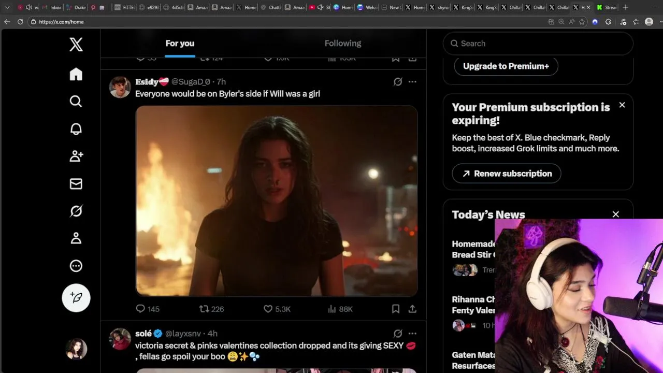Open Notifications bell icon
Screen dimensions: 663x373
point(76,129)
